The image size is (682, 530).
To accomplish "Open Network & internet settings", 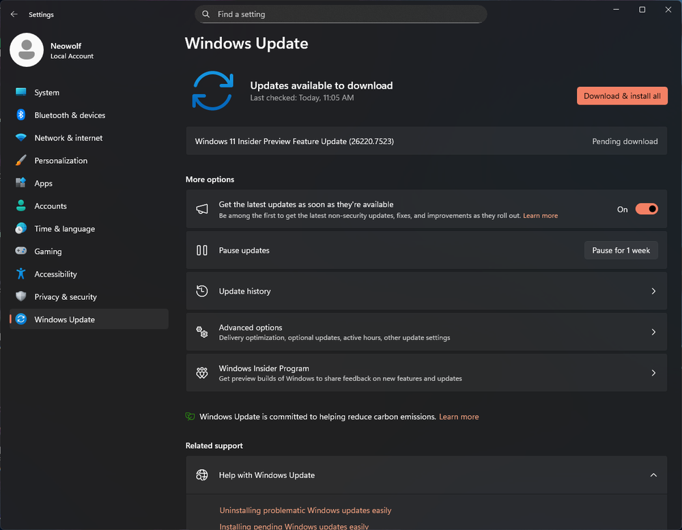I will pos(89,137).
